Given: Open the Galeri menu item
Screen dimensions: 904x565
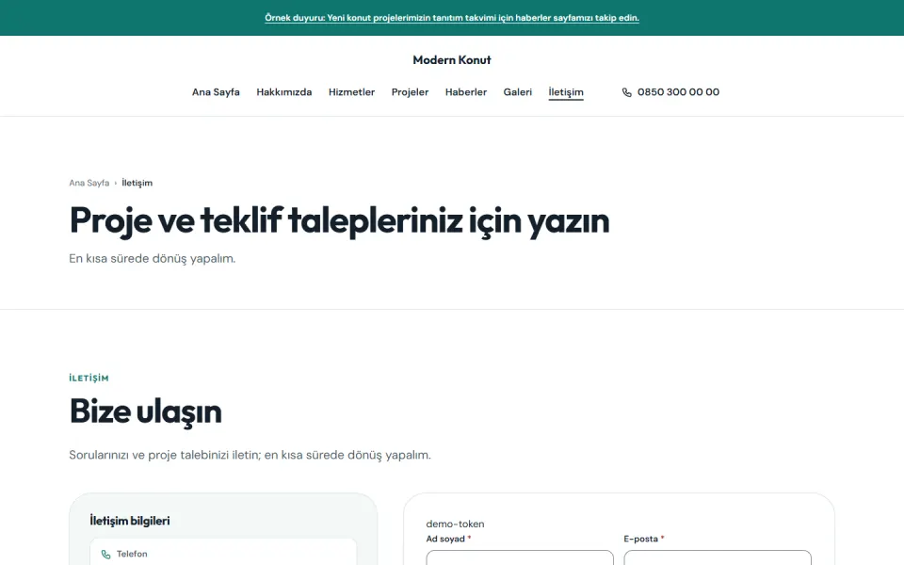Looking at the screenshot, I should (x=518, y=92).
